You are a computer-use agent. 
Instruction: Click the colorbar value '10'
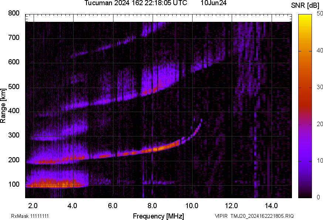pos(320,161)
